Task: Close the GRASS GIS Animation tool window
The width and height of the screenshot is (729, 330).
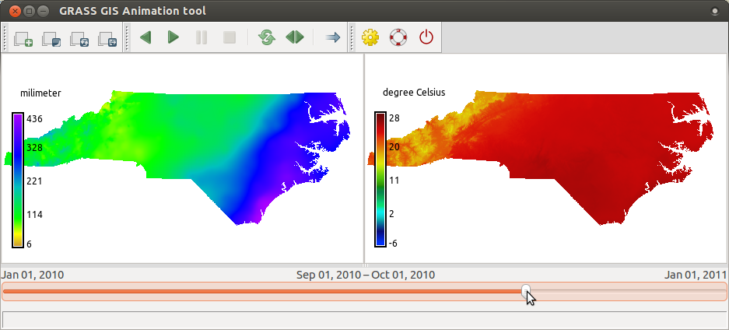Action: click(13, 12)
